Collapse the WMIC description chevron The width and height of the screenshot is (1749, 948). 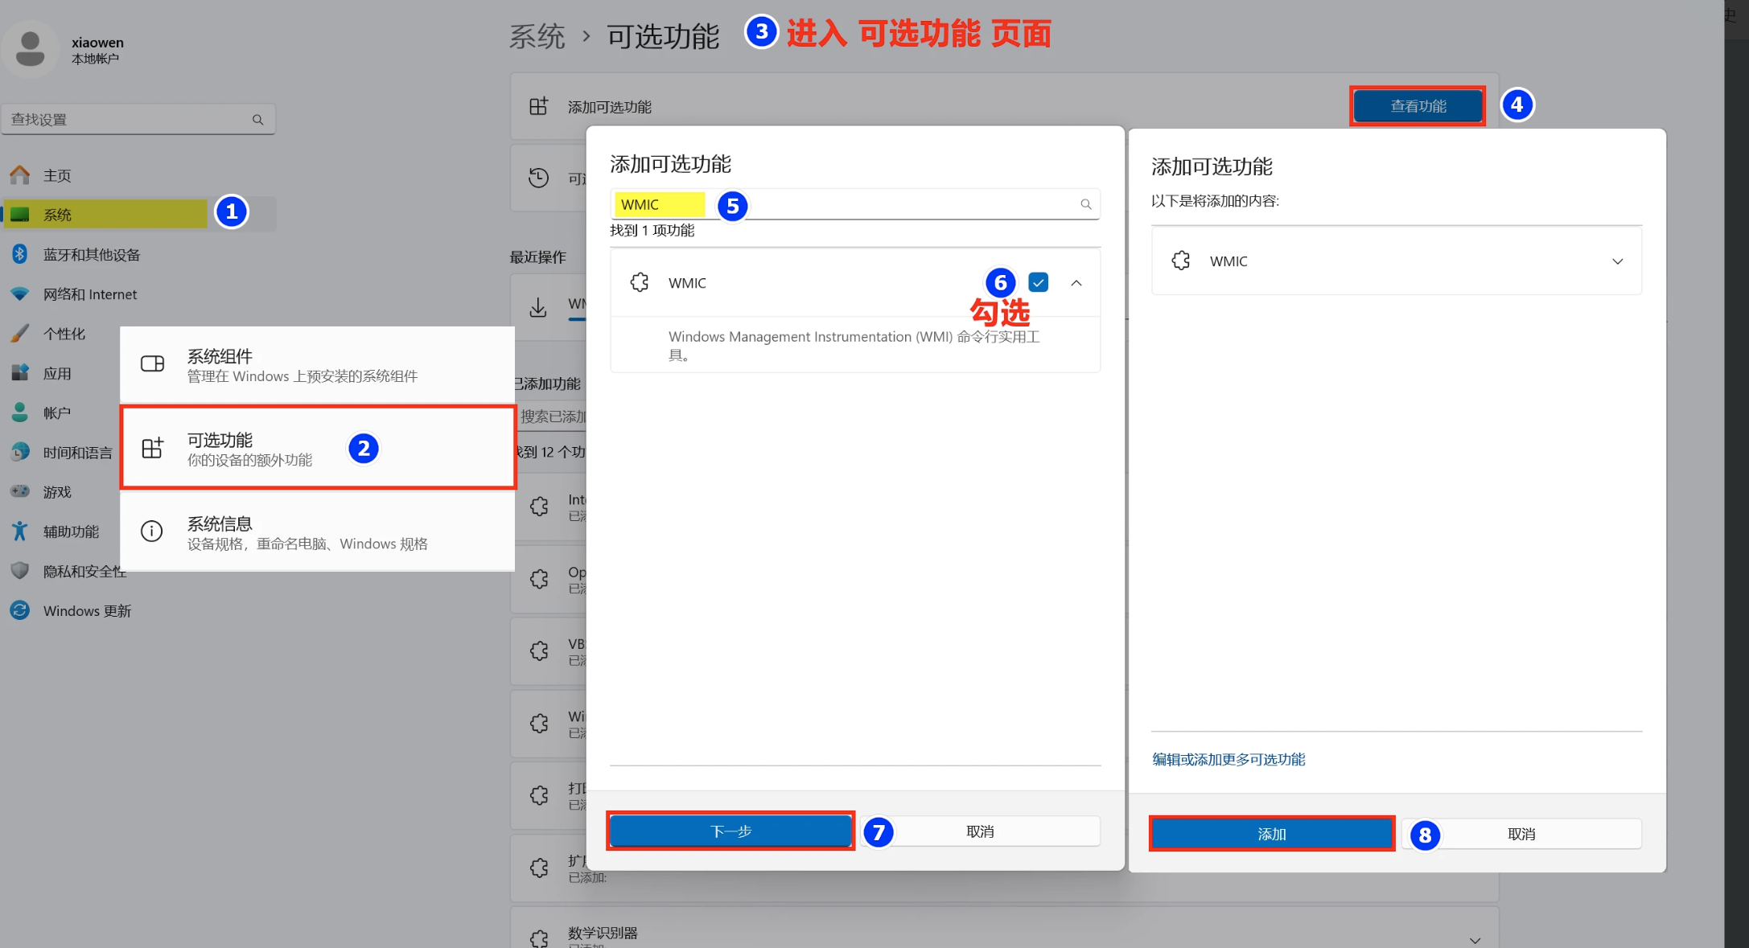(1076, 283)
